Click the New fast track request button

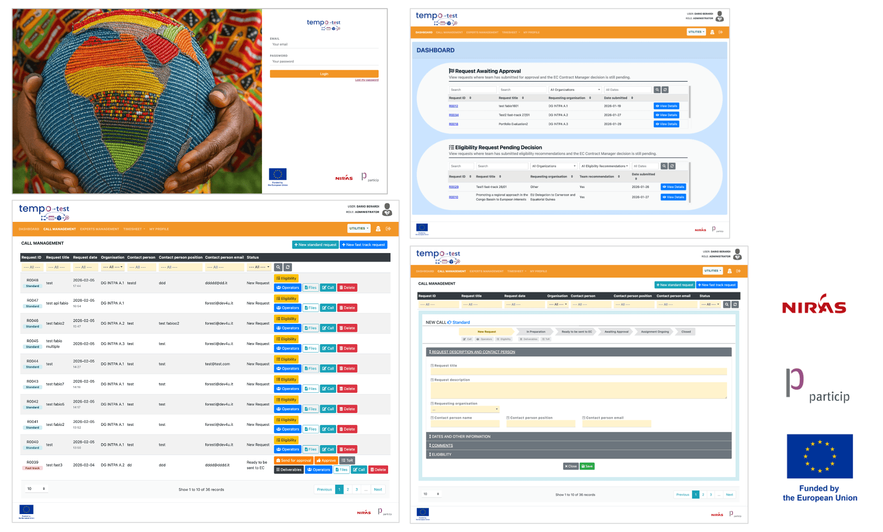pos(363,245)
